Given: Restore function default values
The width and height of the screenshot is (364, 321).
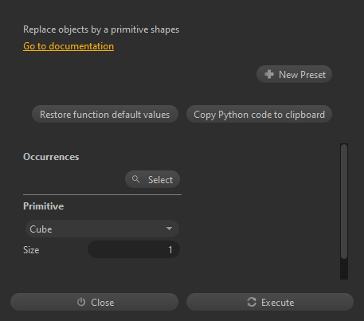Looking at the screenshot, I should (x=105, y=114).
